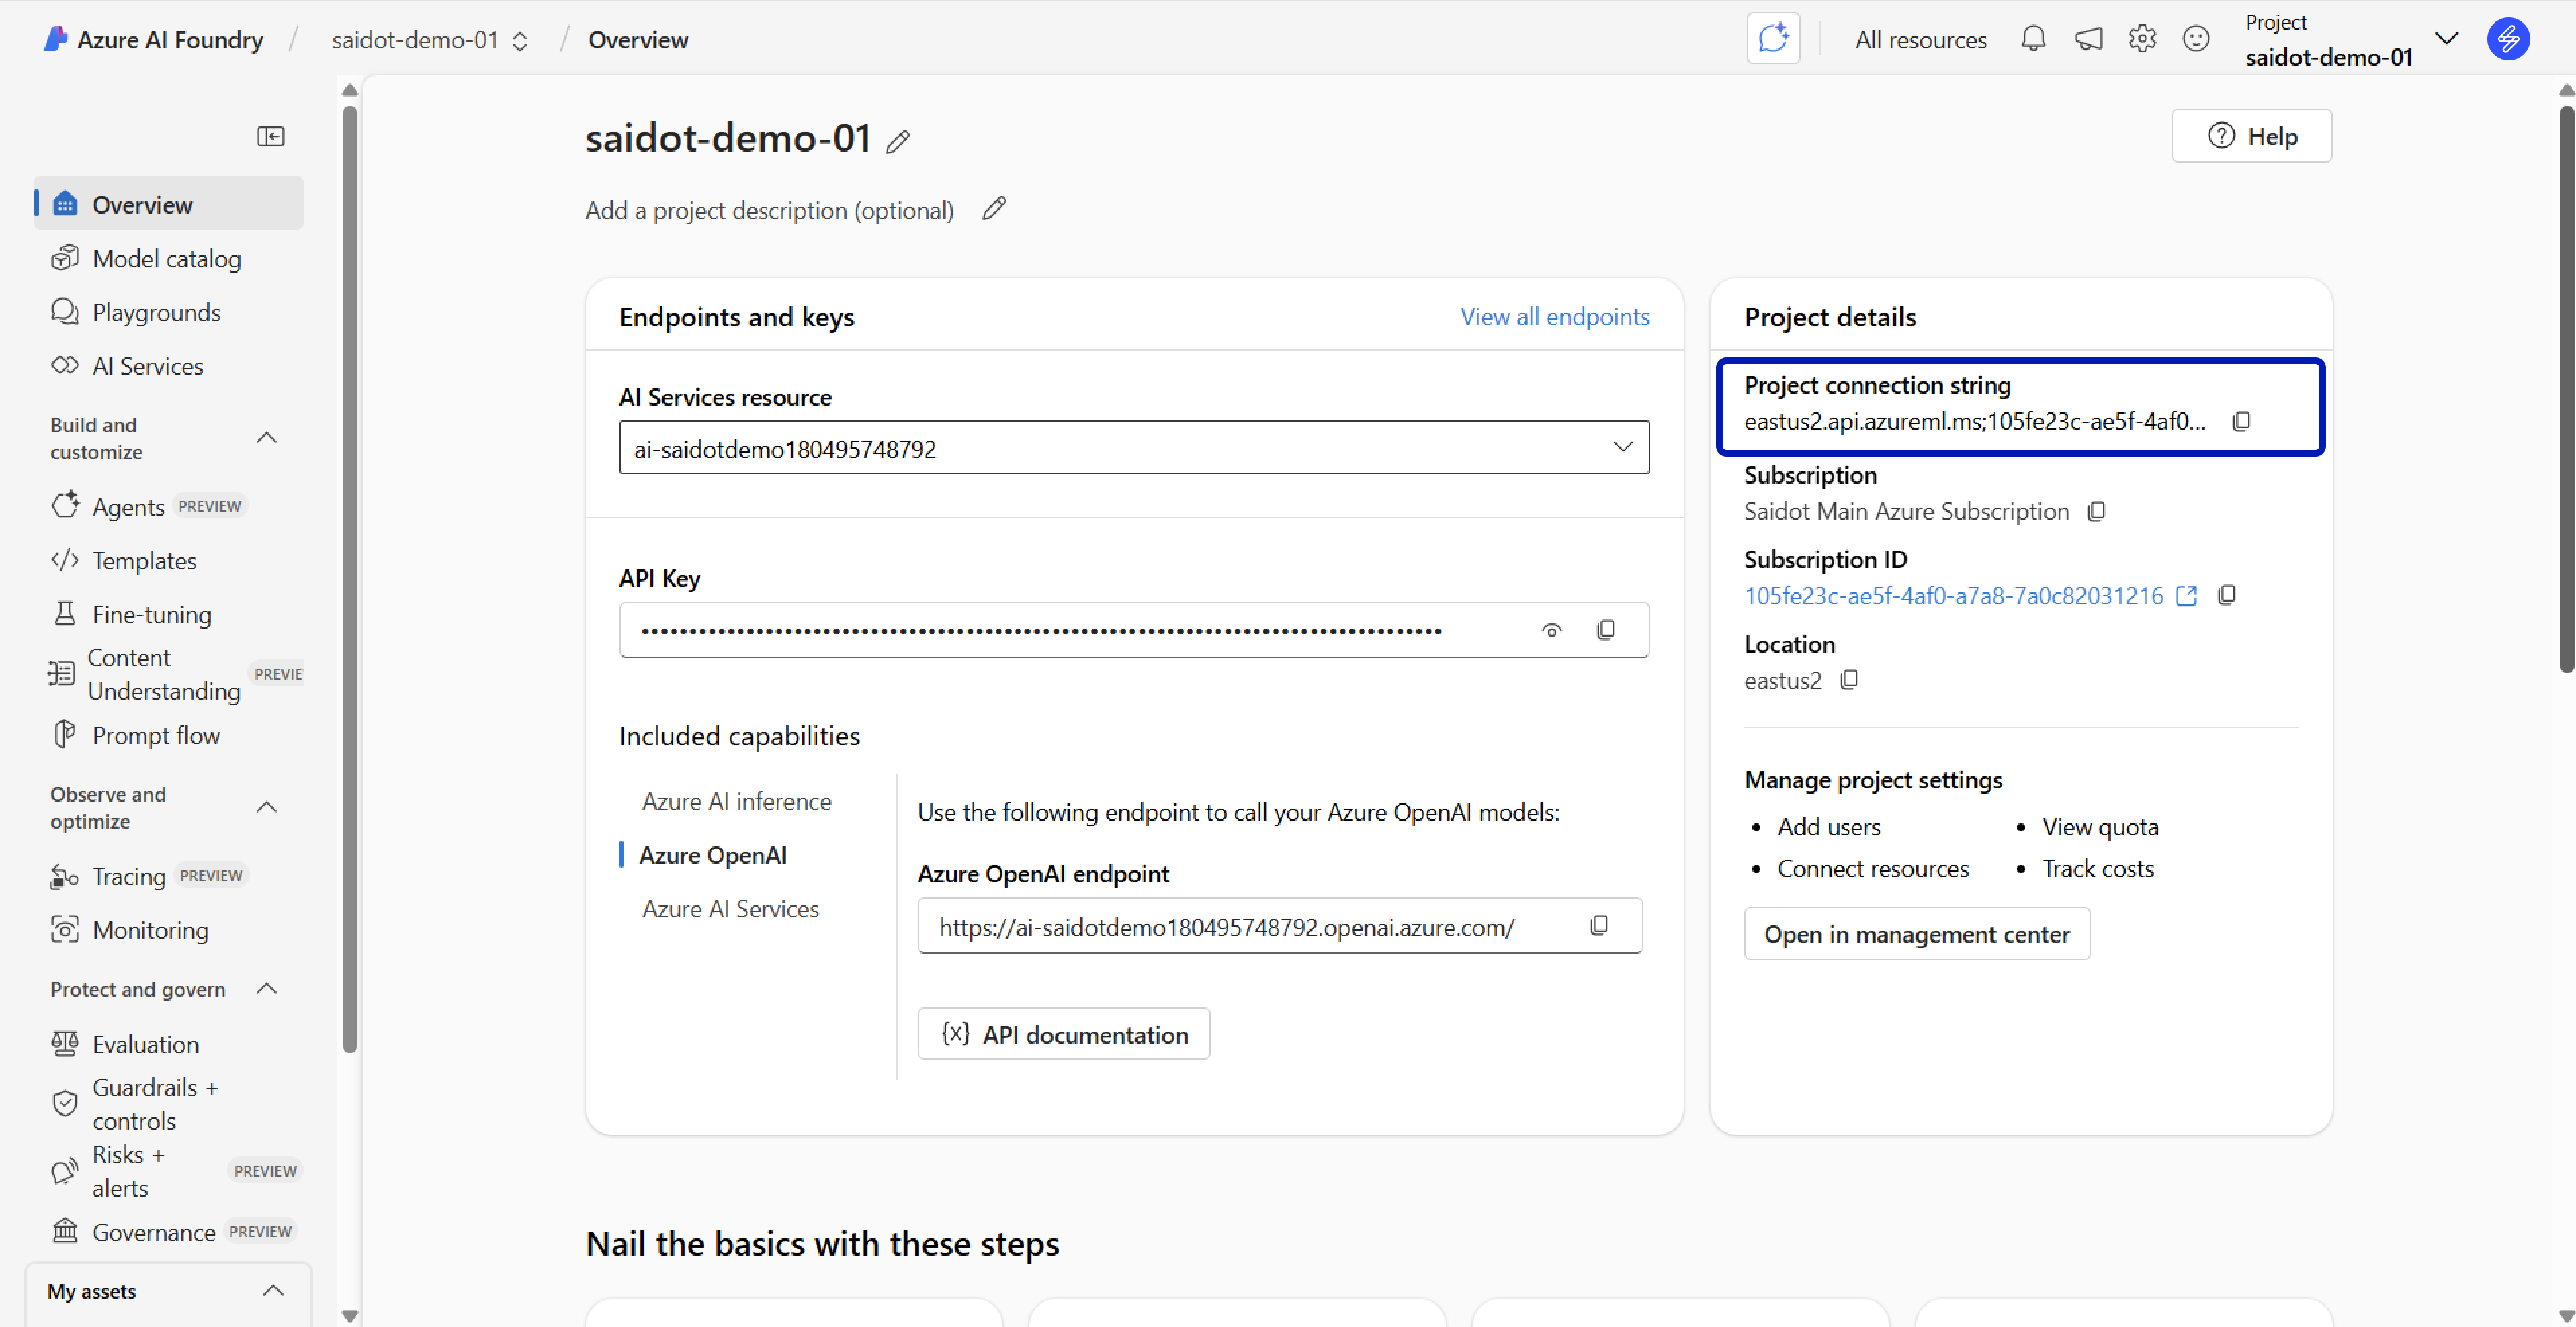This screenshot has height=1327, width=2576.
Task: Click View all endpoints link
Action: click(x=1554, y=317)
